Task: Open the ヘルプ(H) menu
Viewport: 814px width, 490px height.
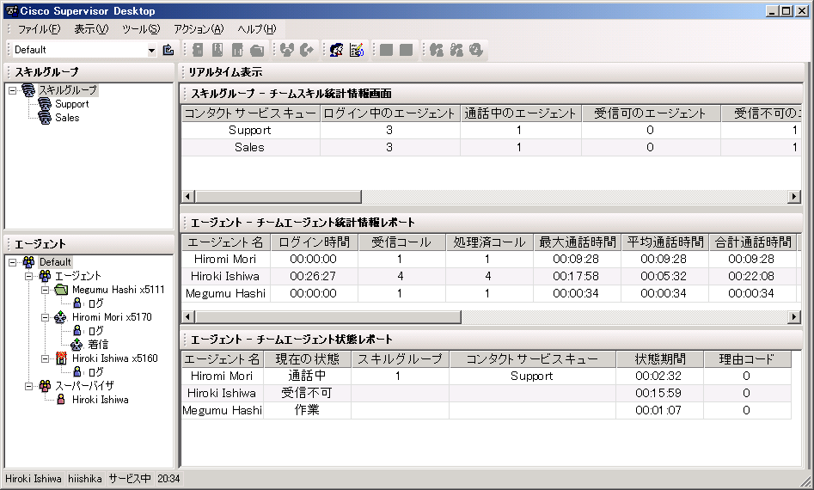Action: coord(257,29)
